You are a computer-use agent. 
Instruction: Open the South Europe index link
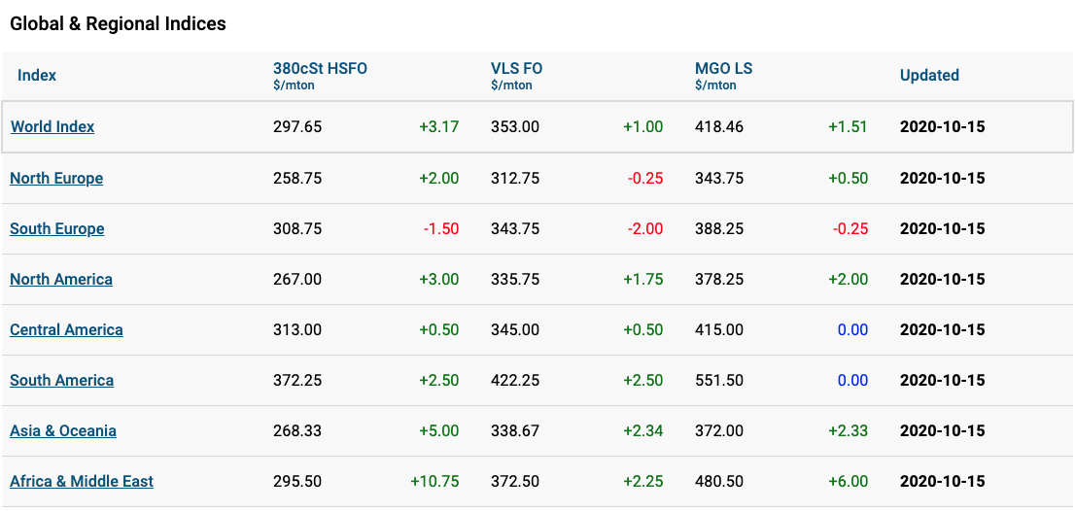57,229
